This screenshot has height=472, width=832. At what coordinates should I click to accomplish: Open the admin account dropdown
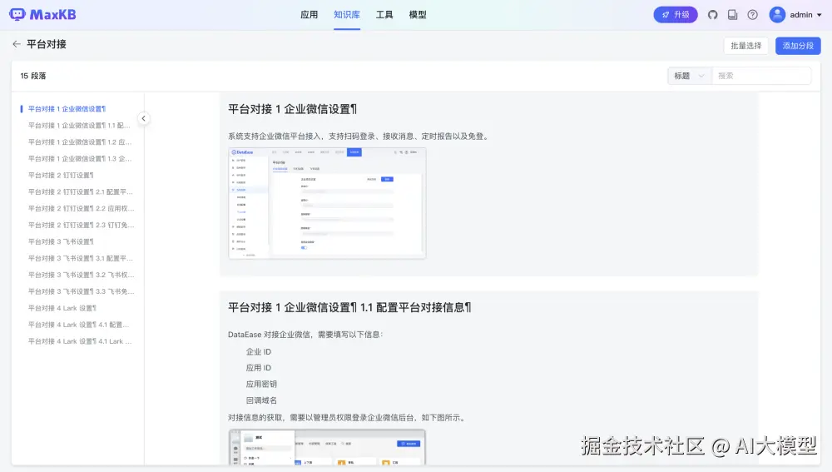(806, 15)
